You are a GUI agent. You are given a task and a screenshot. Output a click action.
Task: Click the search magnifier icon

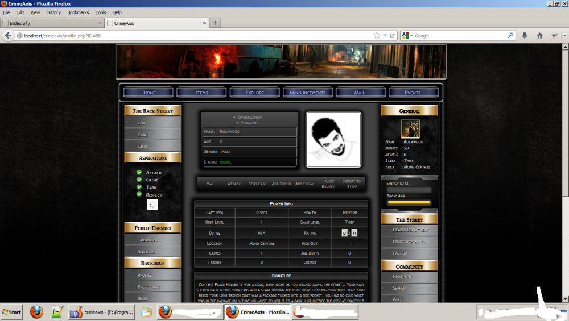point(510,36)
